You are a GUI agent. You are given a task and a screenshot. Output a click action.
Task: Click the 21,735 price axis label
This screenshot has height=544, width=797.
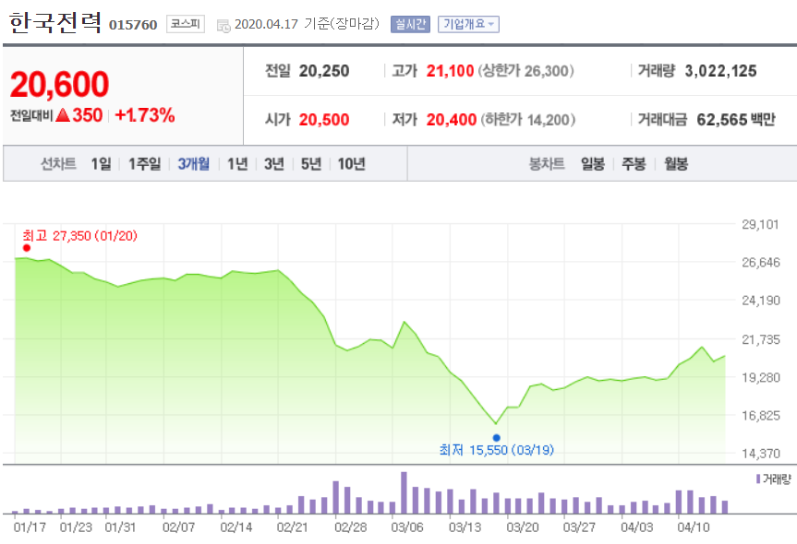tap(760, 339)
